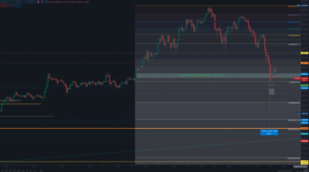Select the 1D time range
Viewport: 309px width, 172px height.
click(x=2, y=170)
